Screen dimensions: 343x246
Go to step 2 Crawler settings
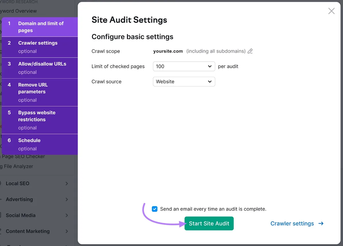(40, 47)
